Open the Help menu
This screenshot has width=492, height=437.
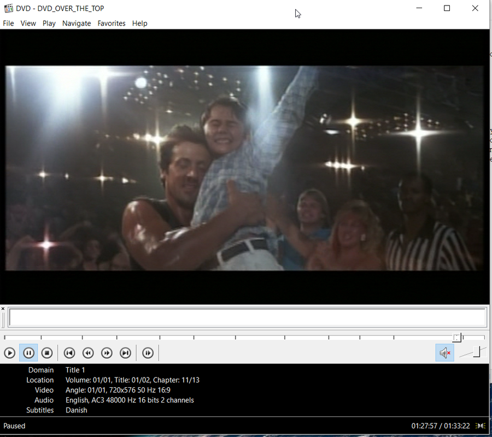(139, 23)
